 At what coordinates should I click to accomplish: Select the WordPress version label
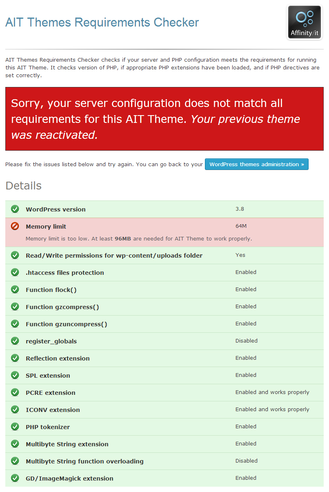[x=56, y=209]
